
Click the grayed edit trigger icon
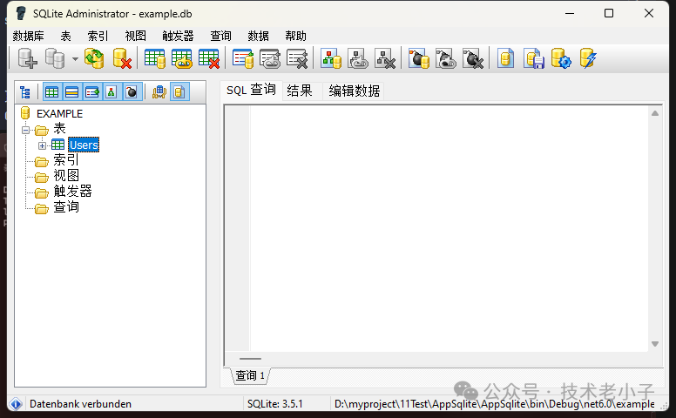point(446,58)
